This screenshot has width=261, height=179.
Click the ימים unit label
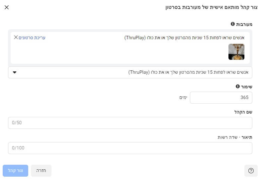point(183,98)
